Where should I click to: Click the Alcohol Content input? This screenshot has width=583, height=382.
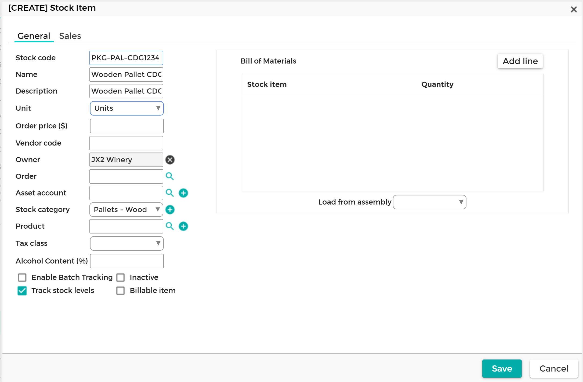tap(127, 261)
